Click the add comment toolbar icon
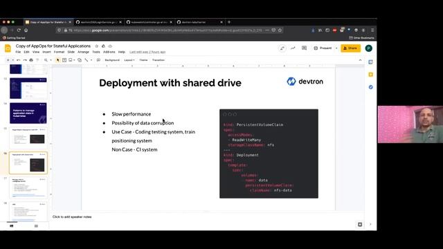This screenshot has height=249, width=443. (98, 60)
